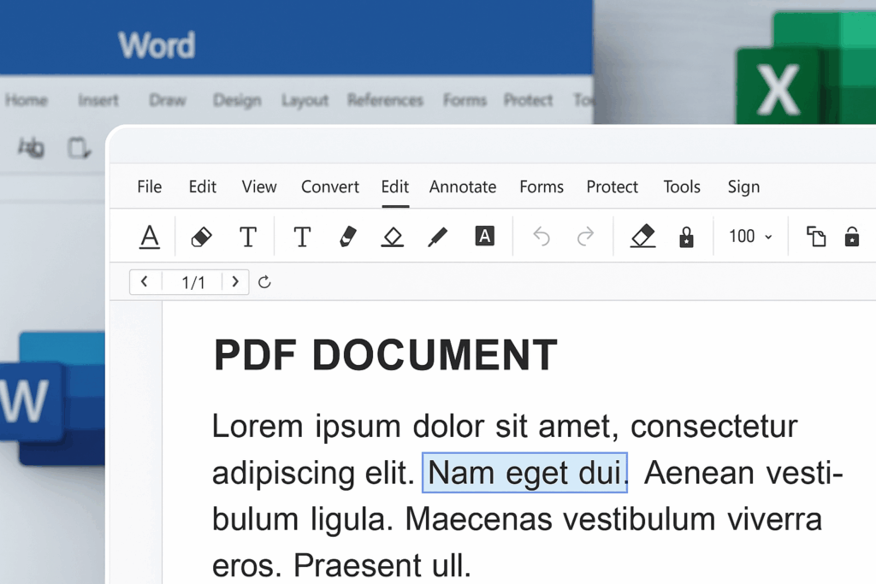Switch to the Convert menu

(x=330, y=186)
